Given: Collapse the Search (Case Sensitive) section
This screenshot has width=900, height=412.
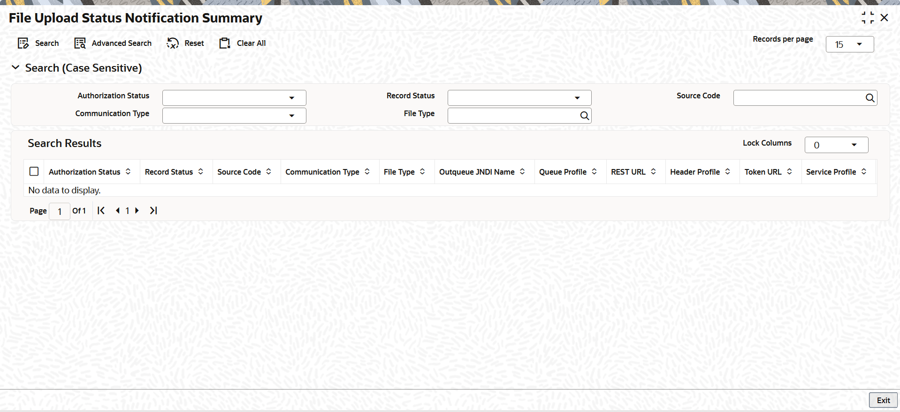Looking at the screenshot, I should tap(15, 67).
